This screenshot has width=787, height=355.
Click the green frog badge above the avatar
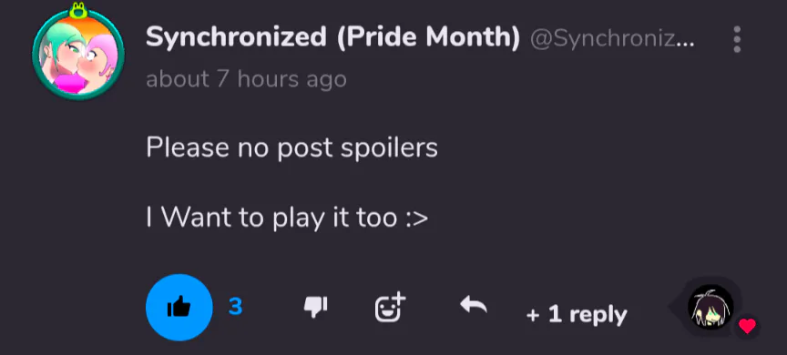[78, 10]
